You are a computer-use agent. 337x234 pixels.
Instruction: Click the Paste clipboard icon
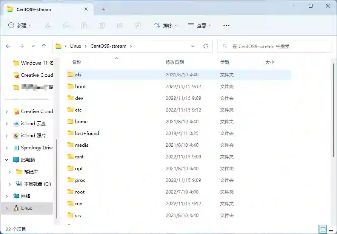(84, 25)
